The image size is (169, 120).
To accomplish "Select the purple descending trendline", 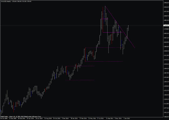I will (120, 27).
